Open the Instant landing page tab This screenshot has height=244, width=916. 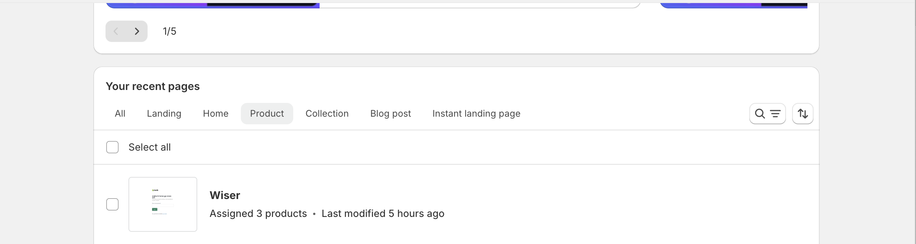point(476,114)
